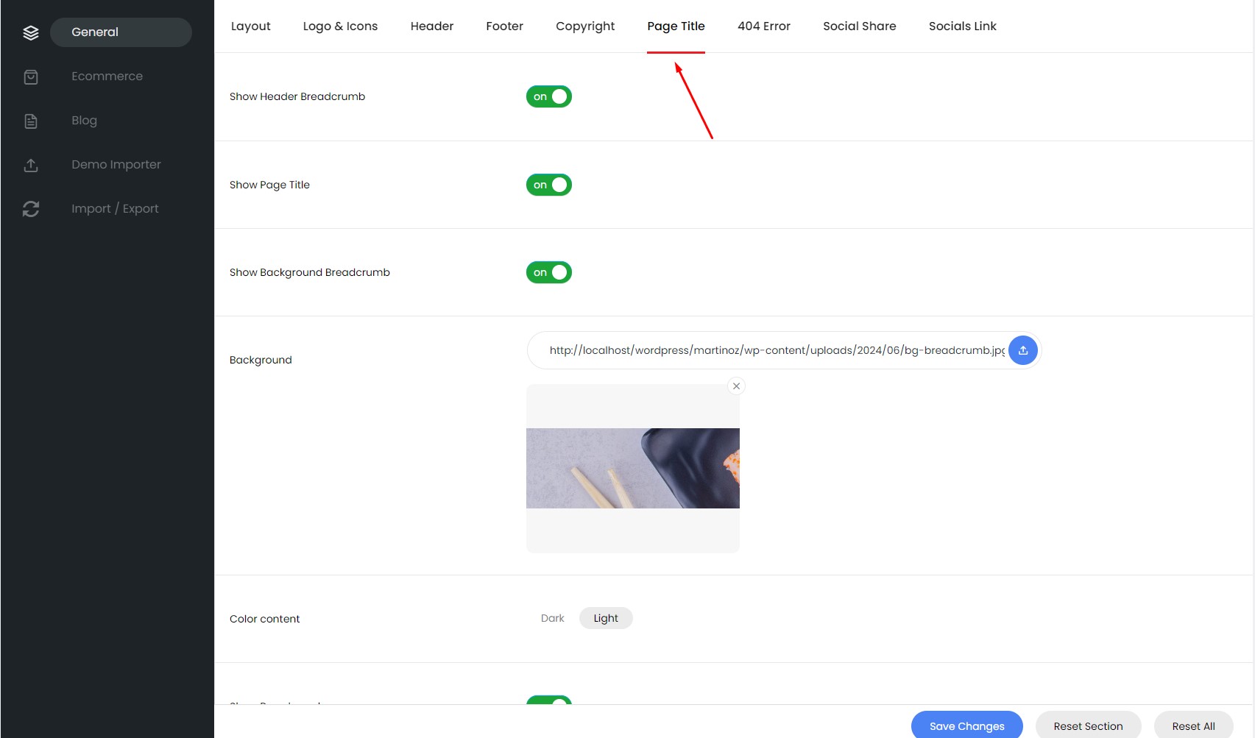Click the Save Changes button
Image resolution: width=1255 pixels, height=738 pixels.
tap(966, 725)
